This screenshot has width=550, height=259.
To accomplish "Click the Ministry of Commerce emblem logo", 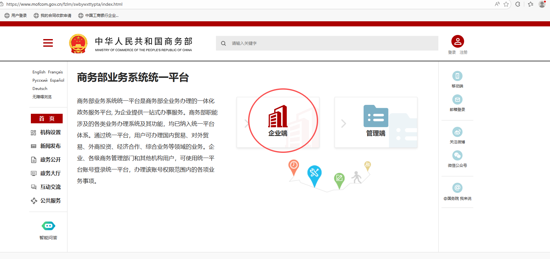I will pos(78,44).
